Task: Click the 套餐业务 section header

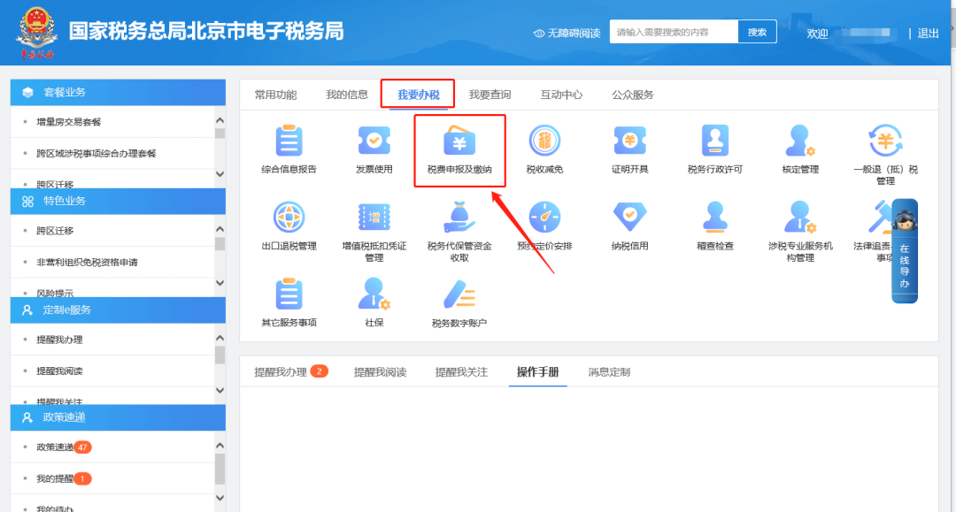Action: click(118, 93)
